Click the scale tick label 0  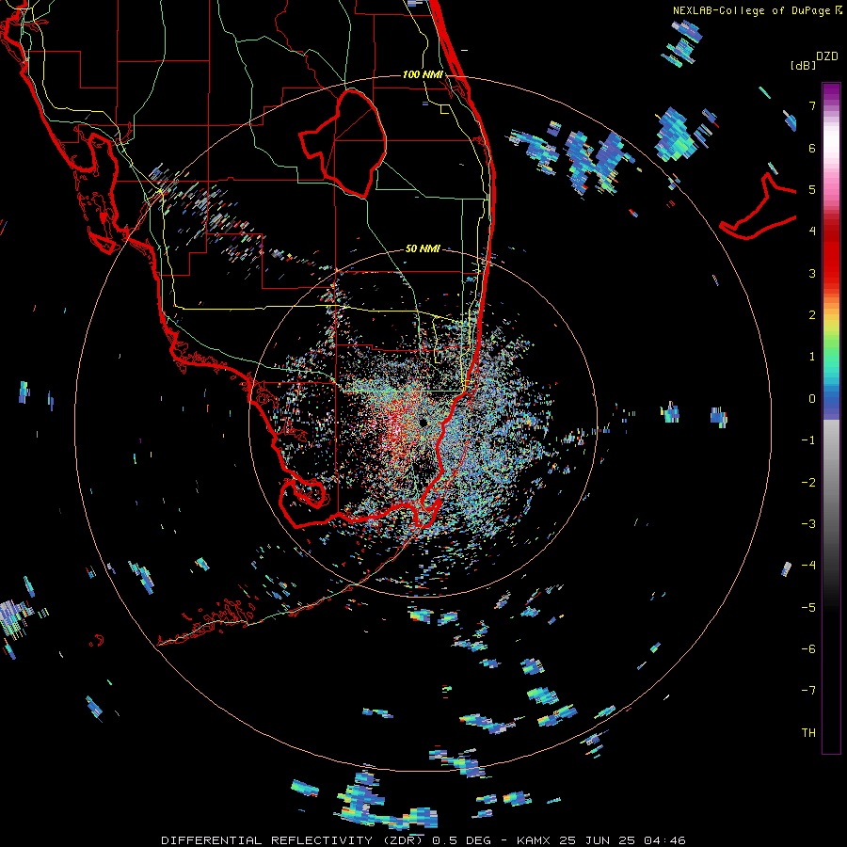812,398
